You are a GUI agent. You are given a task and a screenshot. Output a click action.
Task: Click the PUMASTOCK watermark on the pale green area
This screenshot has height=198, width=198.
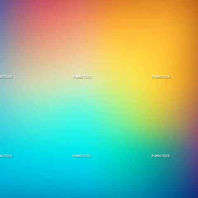click(82, 77)
